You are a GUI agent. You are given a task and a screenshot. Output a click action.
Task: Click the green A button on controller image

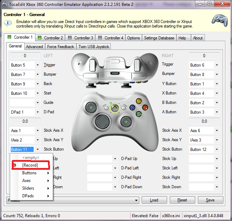point(139,114)
